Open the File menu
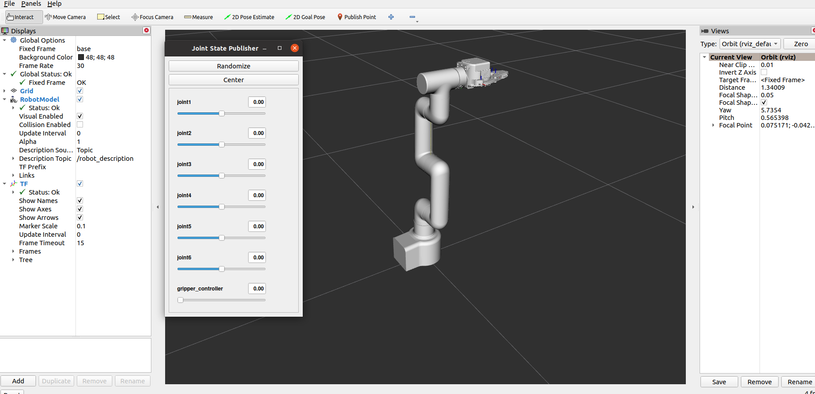 click(9, 4)
